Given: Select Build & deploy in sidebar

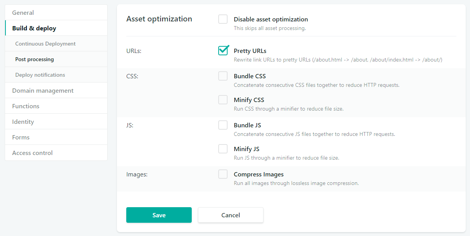Looking at the screenshot, I should tap(34, 28).
